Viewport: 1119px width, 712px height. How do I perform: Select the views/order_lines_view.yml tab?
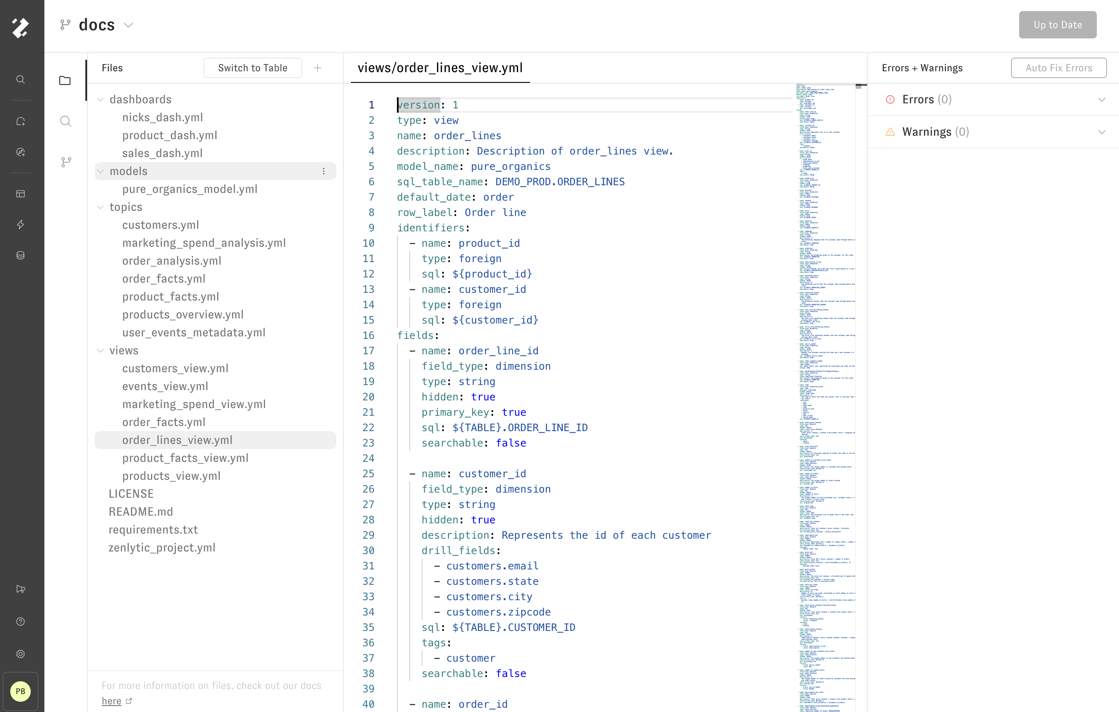click(x=440, y=68)
